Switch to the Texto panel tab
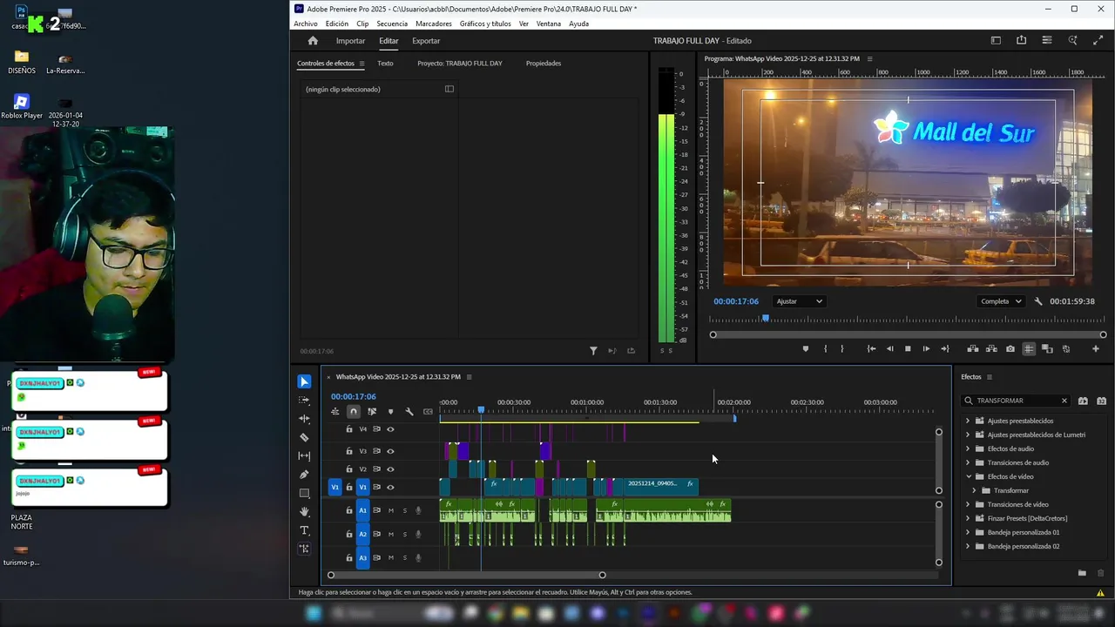This screenshot has height=627, width=1115. point(385,63)
